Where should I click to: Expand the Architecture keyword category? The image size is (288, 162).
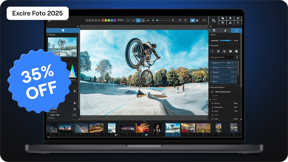(x=212, y=107)
